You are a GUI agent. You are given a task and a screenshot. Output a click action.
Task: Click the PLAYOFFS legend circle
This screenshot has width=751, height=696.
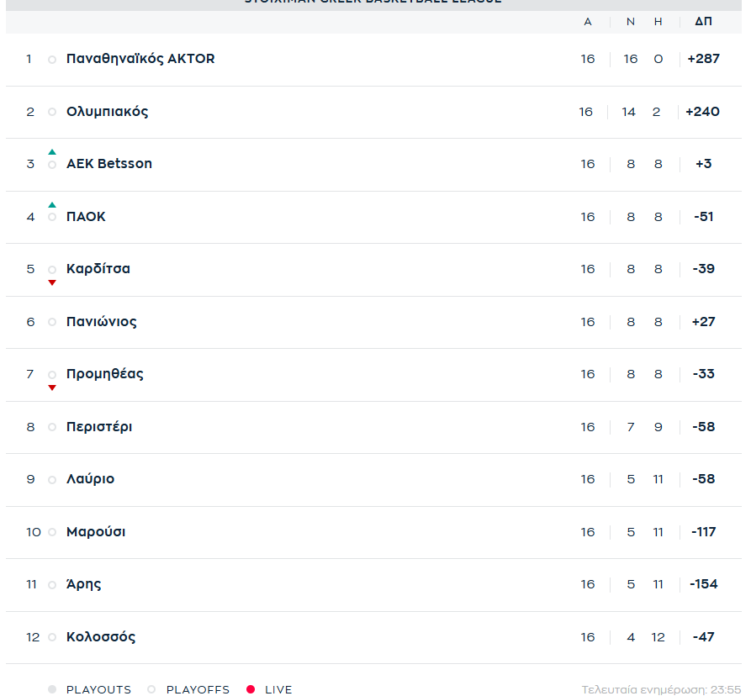[x=151, y=689]
